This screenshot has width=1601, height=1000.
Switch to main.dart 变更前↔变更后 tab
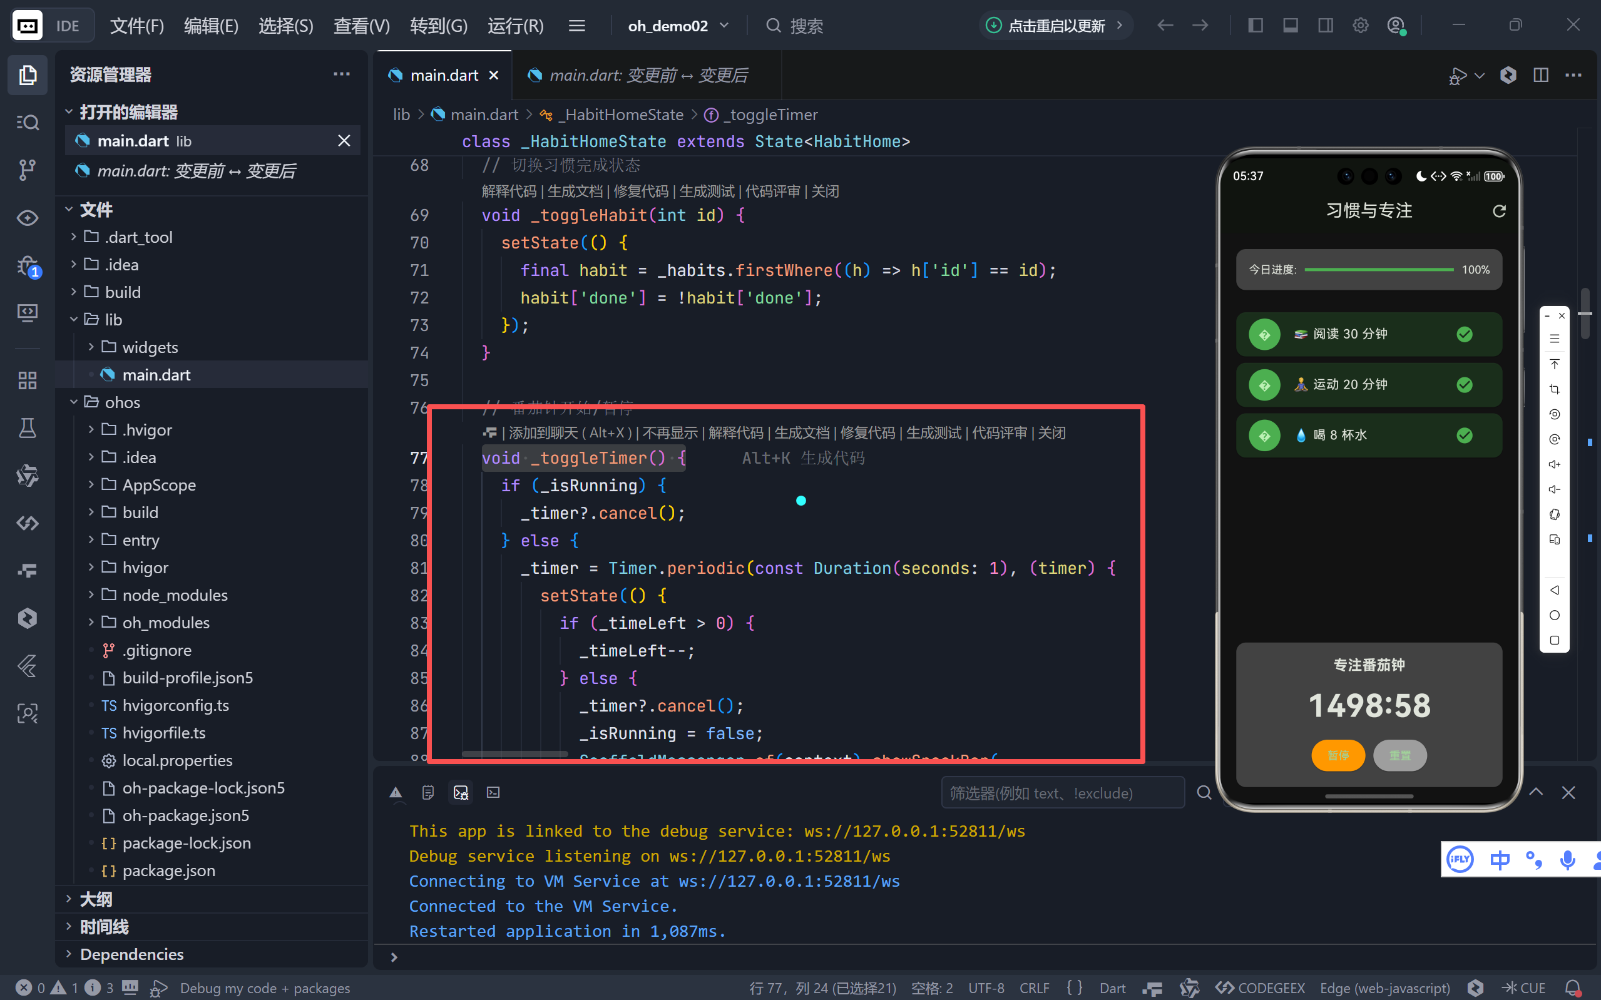647,75
